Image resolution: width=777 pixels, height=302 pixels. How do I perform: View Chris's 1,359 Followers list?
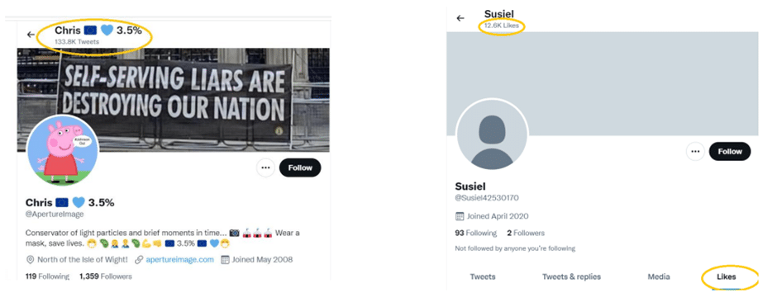point(106,276)
